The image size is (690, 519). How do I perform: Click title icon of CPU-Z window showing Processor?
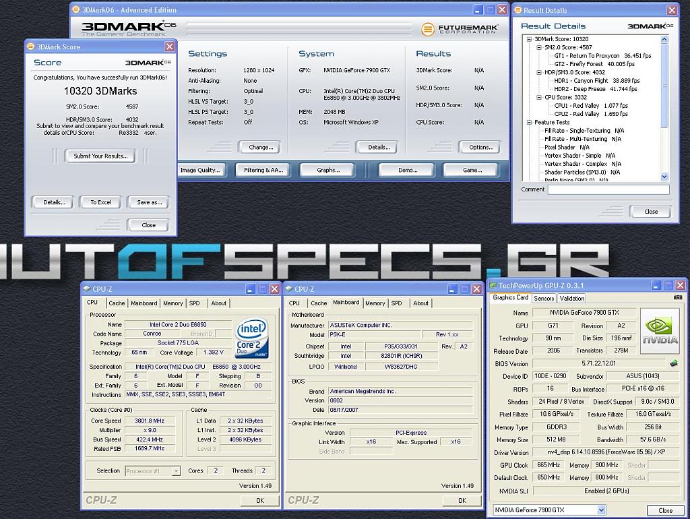click(x=87, y=288)
